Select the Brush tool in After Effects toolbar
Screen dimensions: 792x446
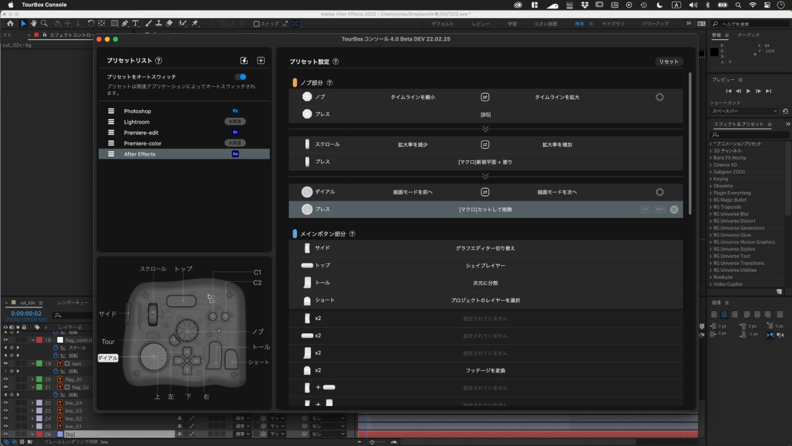pos(148,24)
